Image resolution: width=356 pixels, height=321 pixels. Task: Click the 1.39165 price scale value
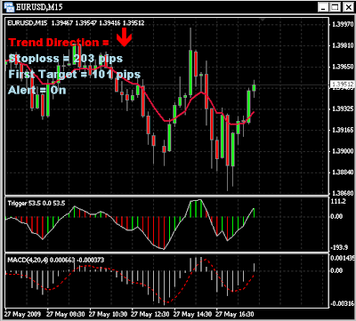coord(343,130)
